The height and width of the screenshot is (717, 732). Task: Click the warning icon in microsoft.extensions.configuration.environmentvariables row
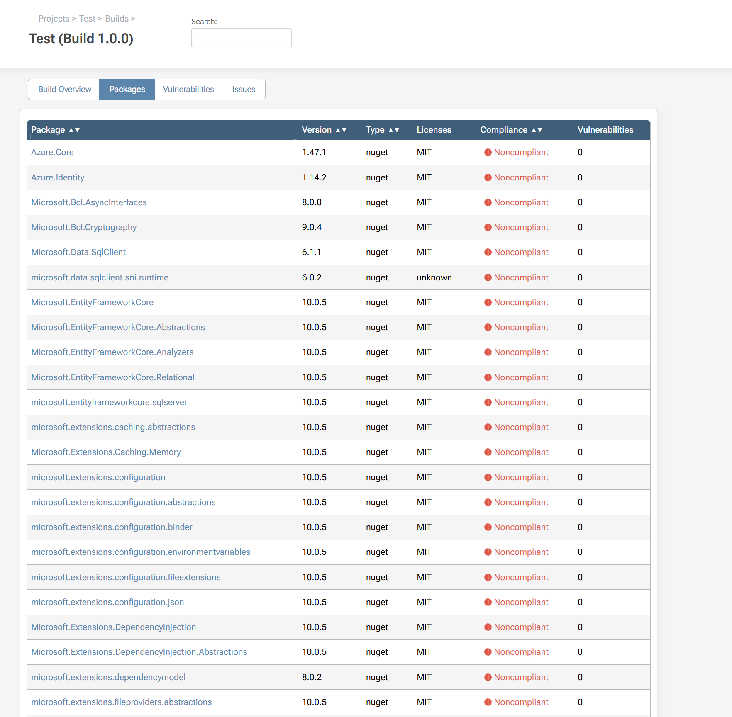tap(488, 552)
